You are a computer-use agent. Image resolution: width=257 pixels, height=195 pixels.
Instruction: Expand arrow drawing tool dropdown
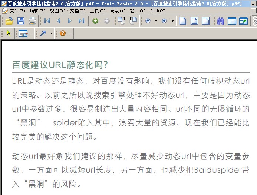[x=51, y=33]
